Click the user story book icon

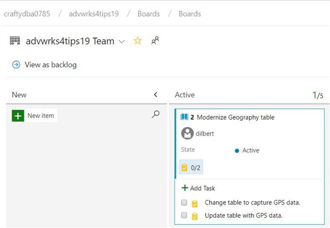(x=184, y=117)
